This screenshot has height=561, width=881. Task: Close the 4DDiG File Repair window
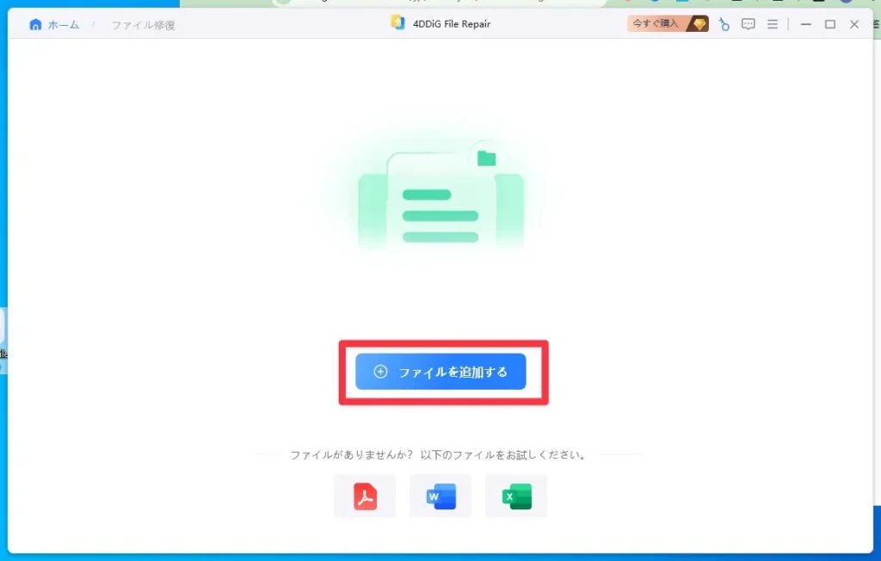854,24
